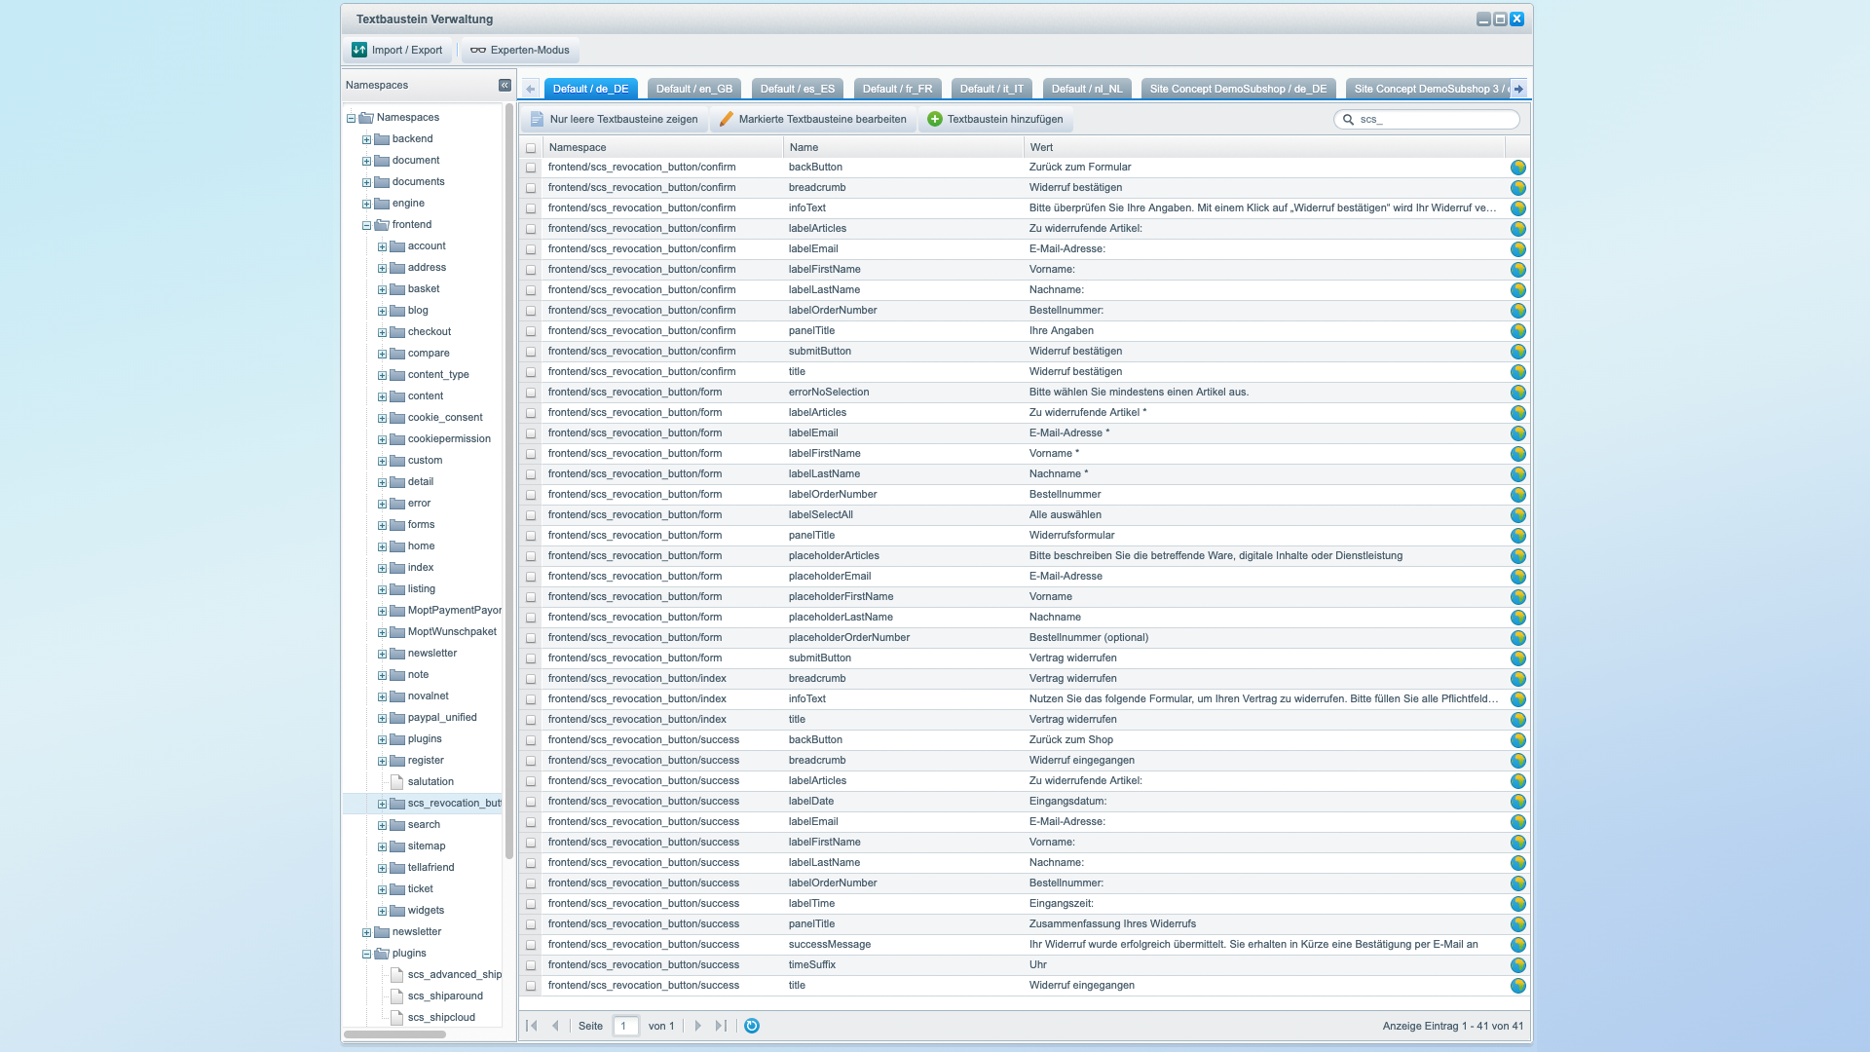
Task: Expand the backend namespace node
Action: coord(366,139)
